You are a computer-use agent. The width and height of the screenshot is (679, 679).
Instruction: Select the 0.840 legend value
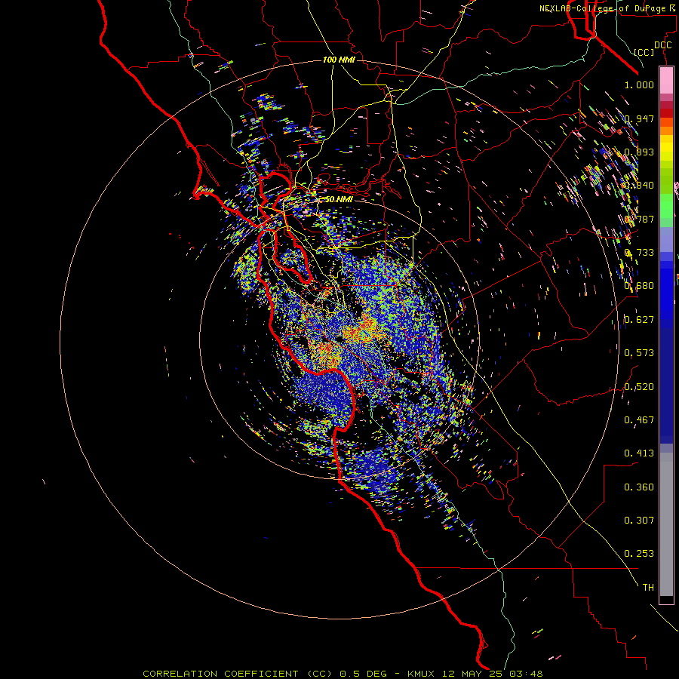tap(639, 186)
